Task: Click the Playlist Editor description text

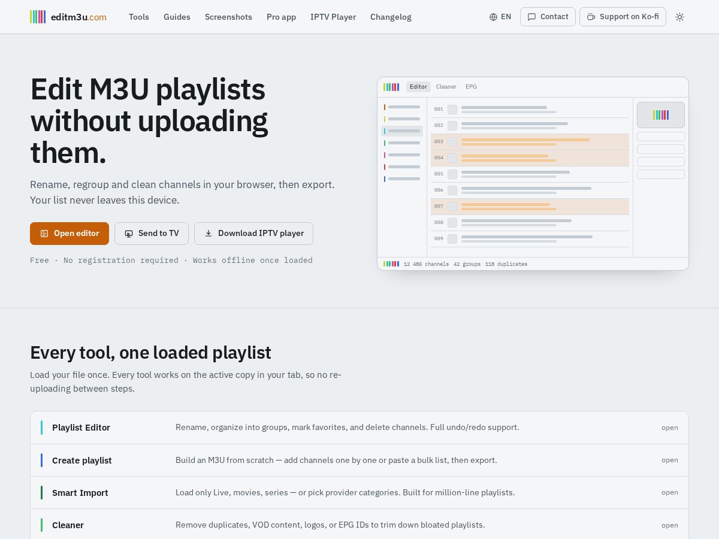Action: point(348,427)
